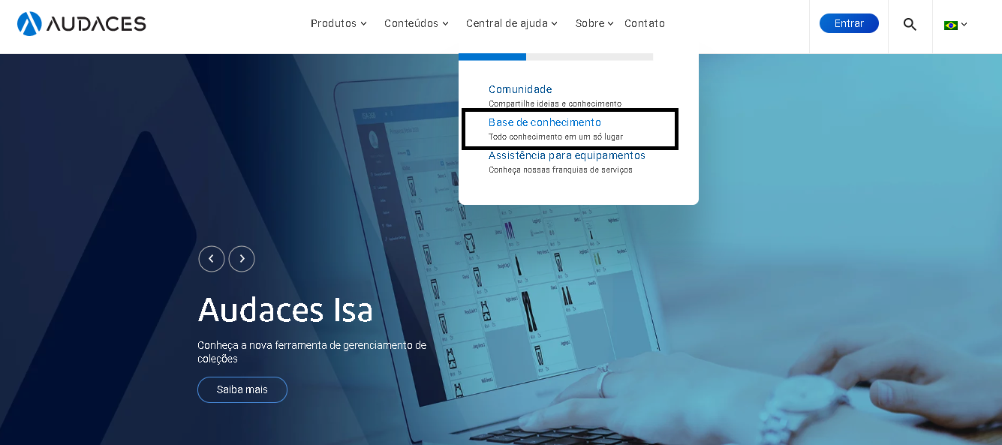Expand the Conteúdos menu
1002x445 pixels.
click(417, 23)
